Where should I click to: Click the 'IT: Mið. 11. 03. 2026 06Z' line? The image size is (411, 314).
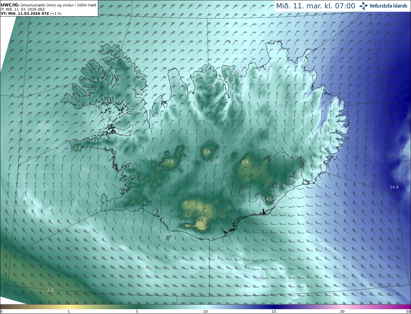coord(22,9)
